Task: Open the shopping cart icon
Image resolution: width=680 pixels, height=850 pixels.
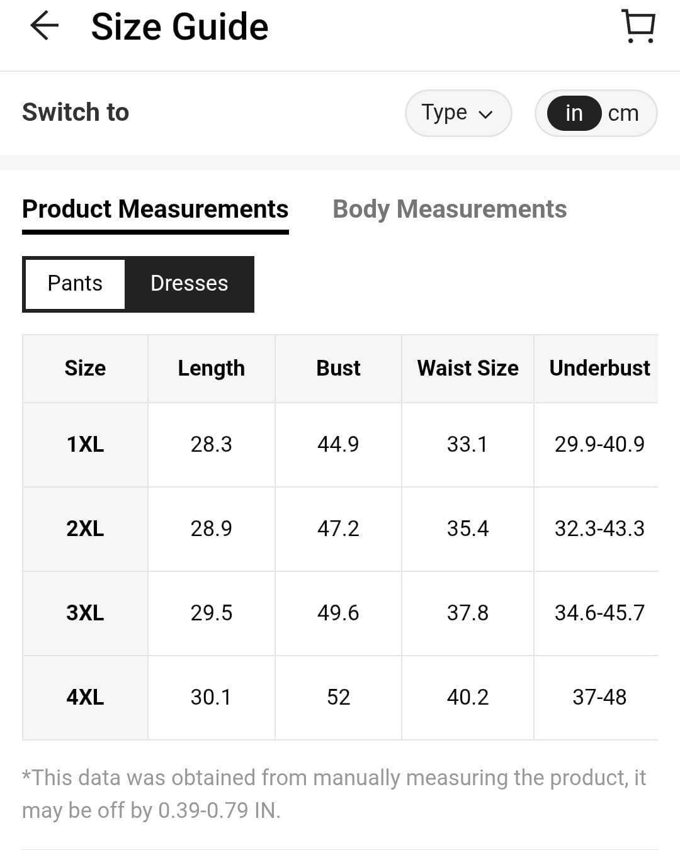Action: pos(638,26)
